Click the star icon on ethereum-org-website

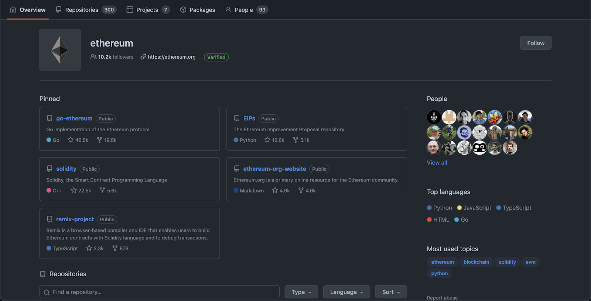275,190
